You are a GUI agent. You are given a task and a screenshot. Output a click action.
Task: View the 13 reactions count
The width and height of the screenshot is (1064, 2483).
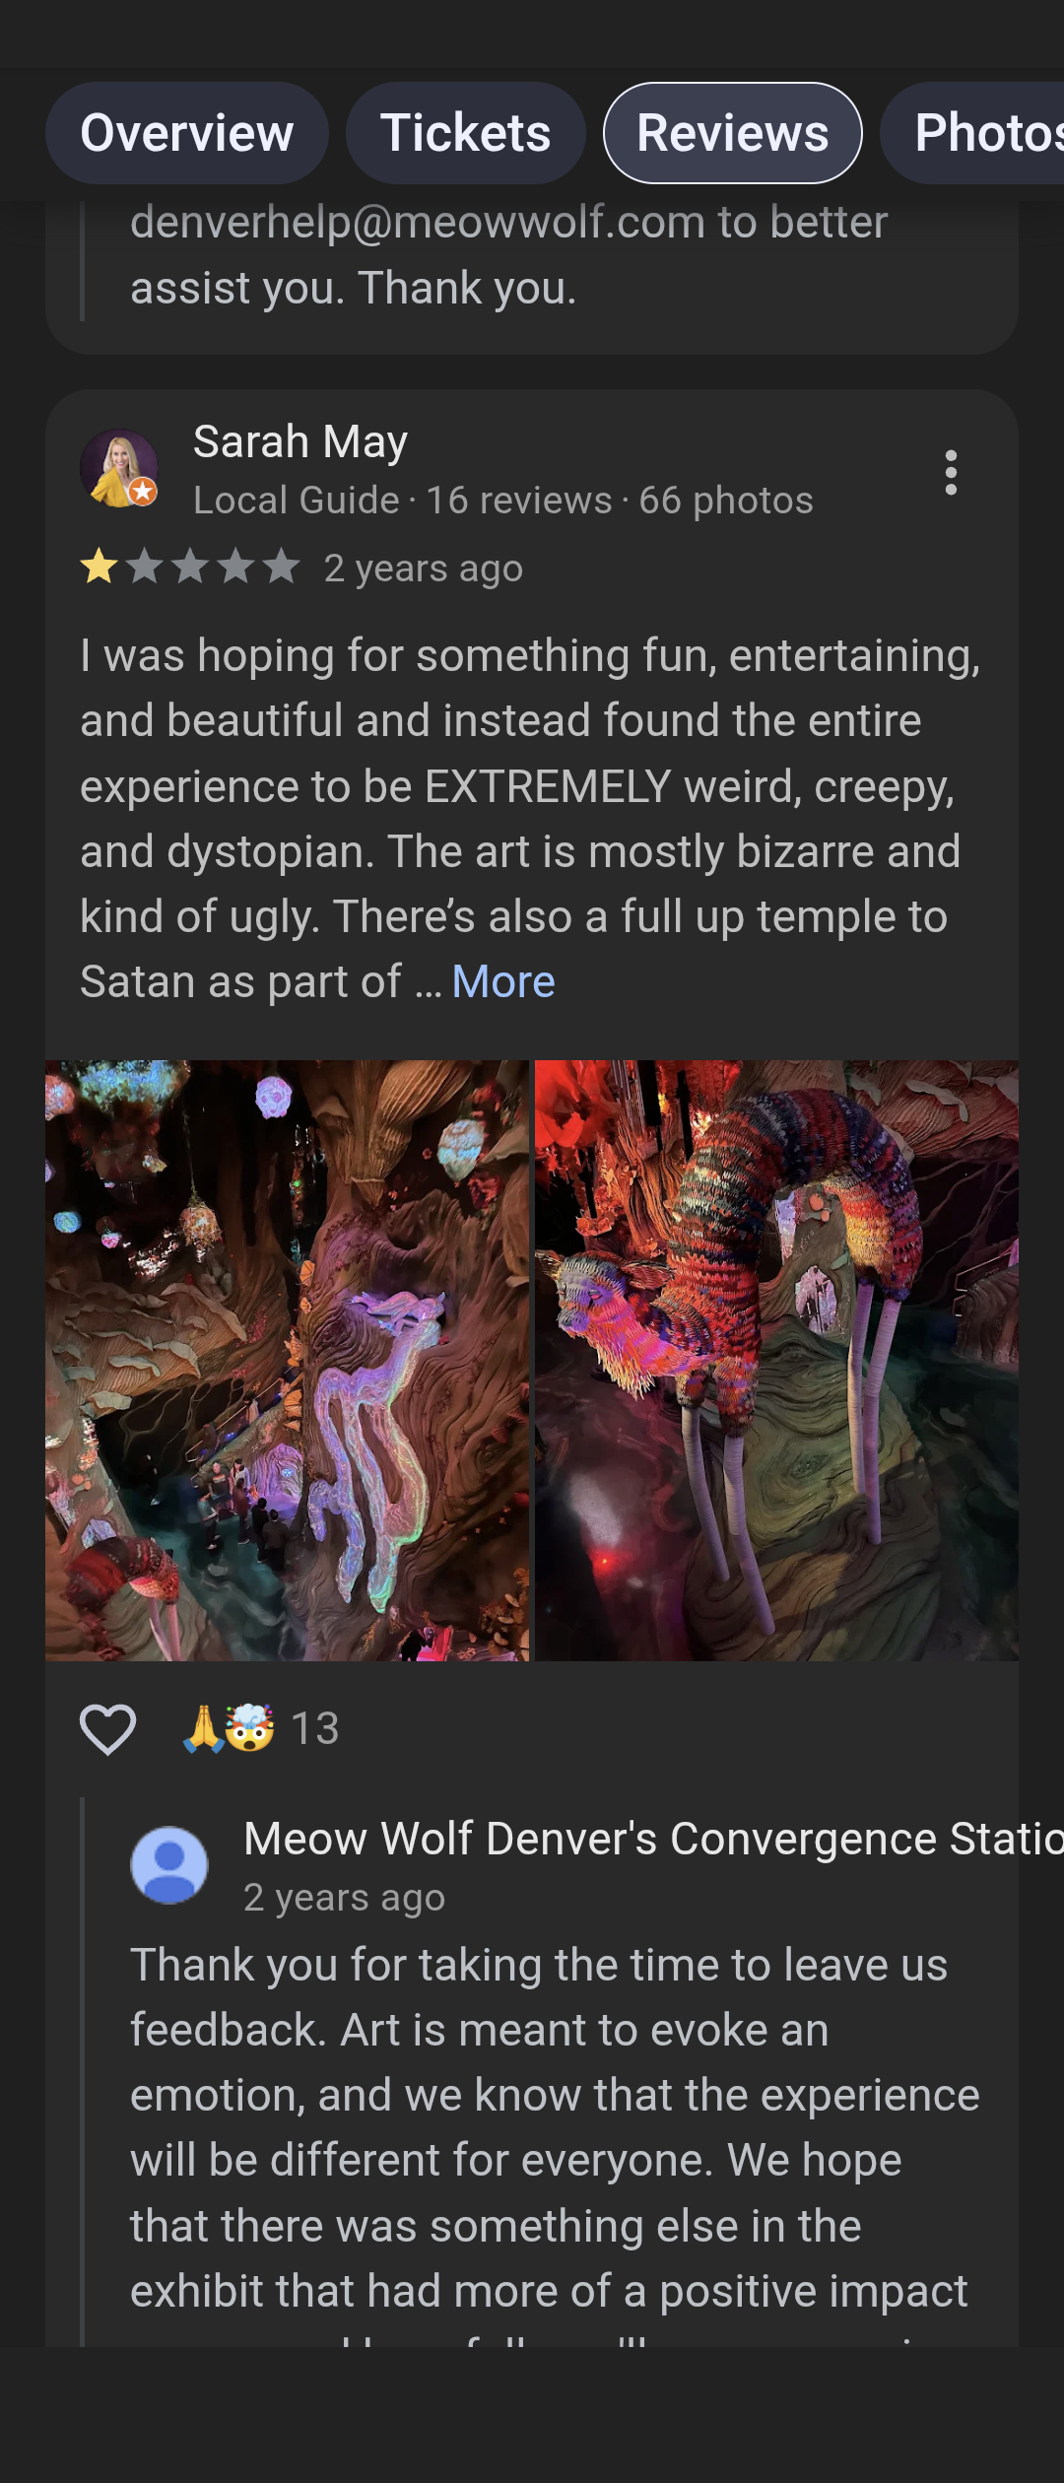point(315,1728)
